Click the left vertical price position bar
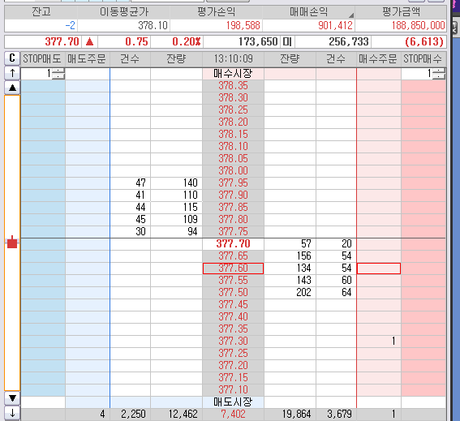460x421 pixels. pyautogui.click(x=12, y=243)
